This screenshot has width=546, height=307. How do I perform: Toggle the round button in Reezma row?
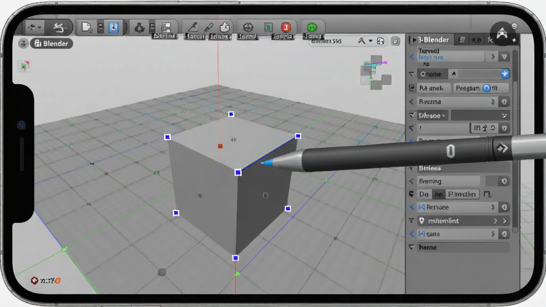coord(504,102)
